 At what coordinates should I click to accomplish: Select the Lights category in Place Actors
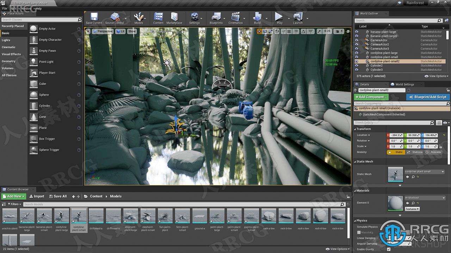point(6,40)
